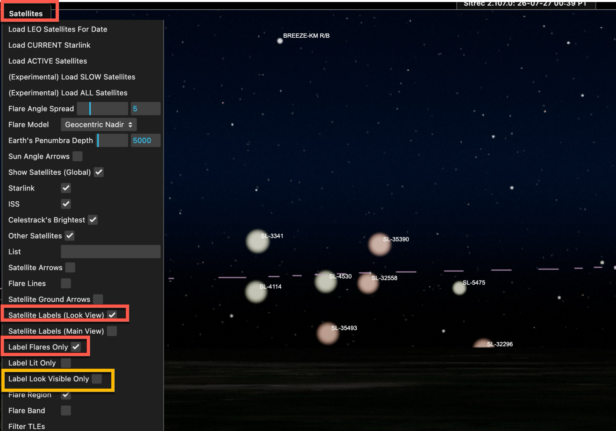Edit the Penumbra Depth value 5000
The width and height of the screenshot is (616, 431).
pos(146,140)
